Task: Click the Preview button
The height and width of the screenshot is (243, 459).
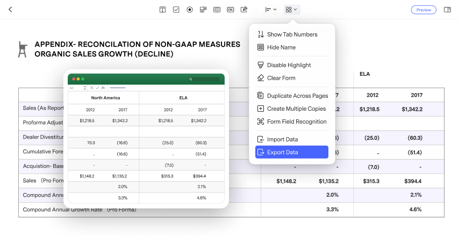Action: [x=424, y=10]
